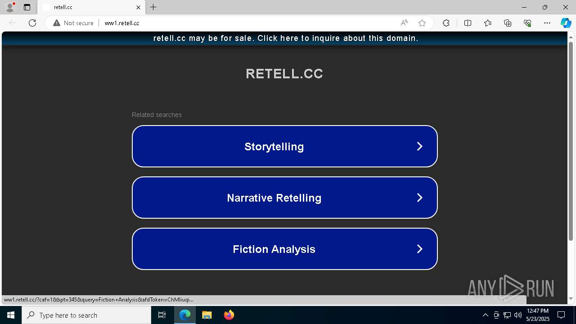
Task: Open the network tray icon
Action: (x=507, y=315)
